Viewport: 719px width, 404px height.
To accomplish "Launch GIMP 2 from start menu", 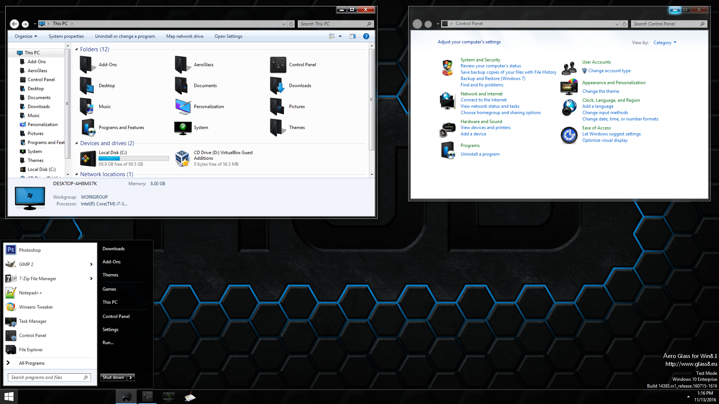I will tap(50, 264).
